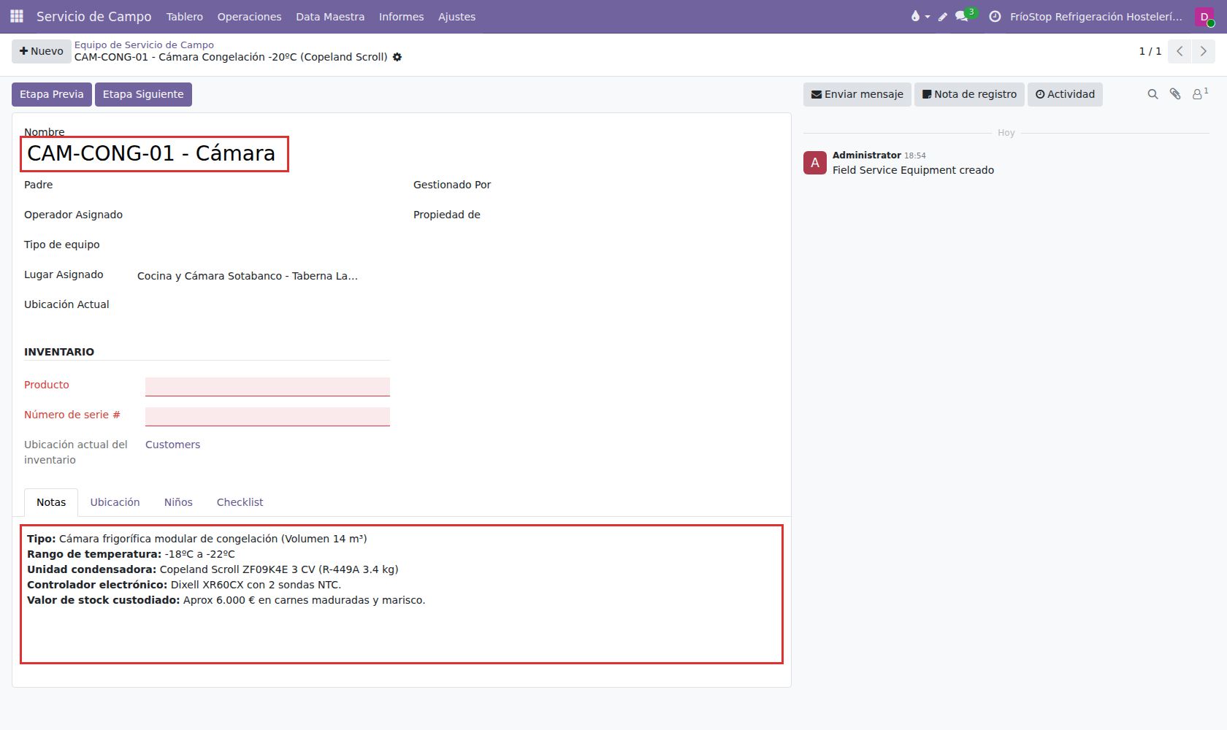Open Equipo de Servicio de Campo breadcrumb
Viewport: 1227px width, 730px height.
coord(144,45)
